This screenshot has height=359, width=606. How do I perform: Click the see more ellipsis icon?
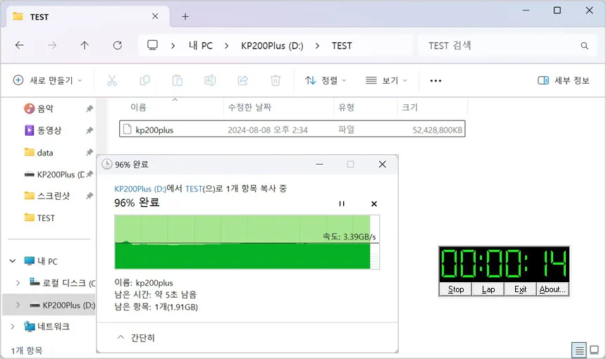point(435,80)
